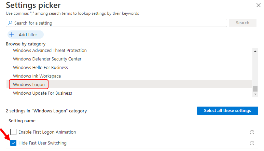
Task: Click the Add filter button
Action: pos(25,35)
